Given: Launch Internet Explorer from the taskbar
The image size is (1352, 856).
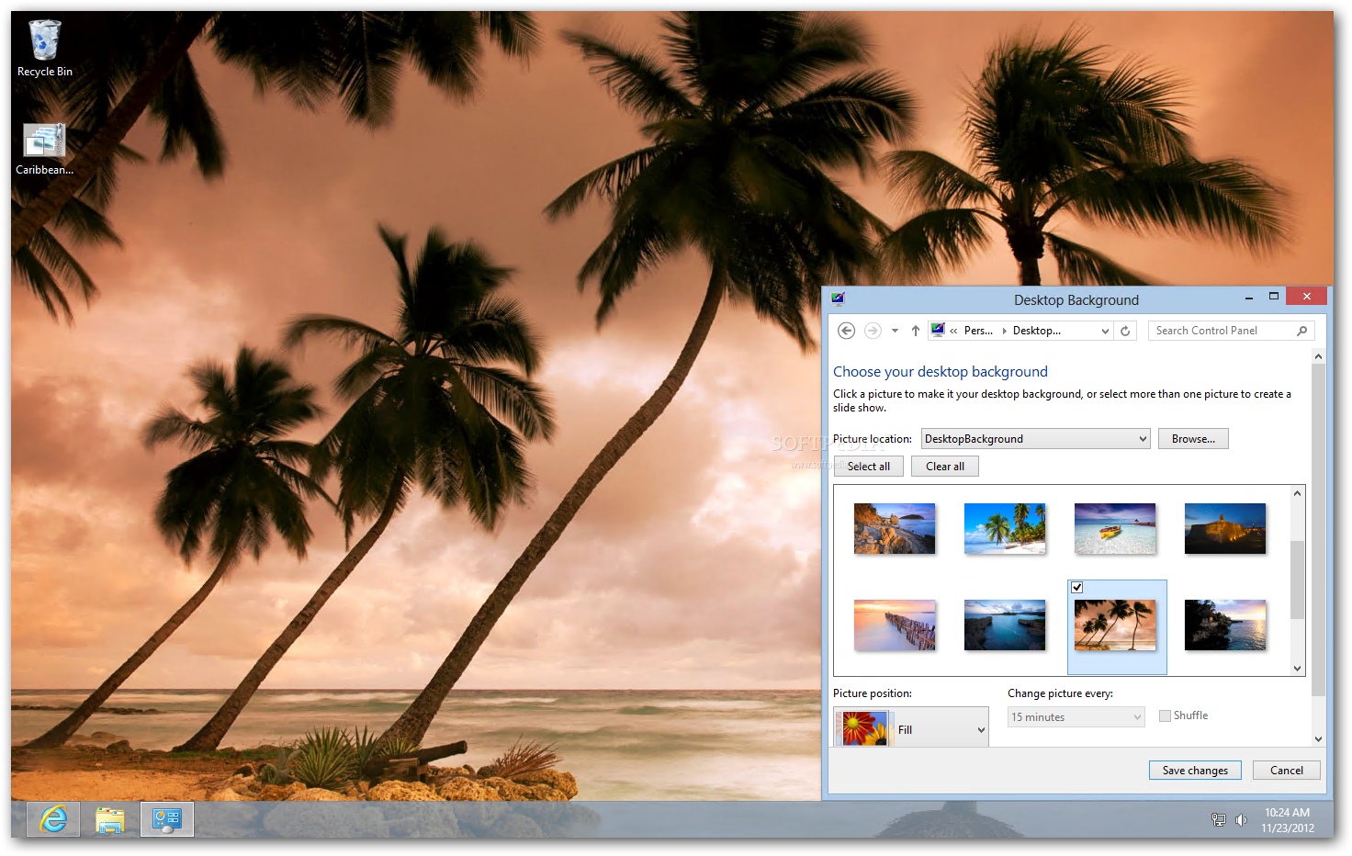Looking at the screenshot, I should tap(53, 819).
